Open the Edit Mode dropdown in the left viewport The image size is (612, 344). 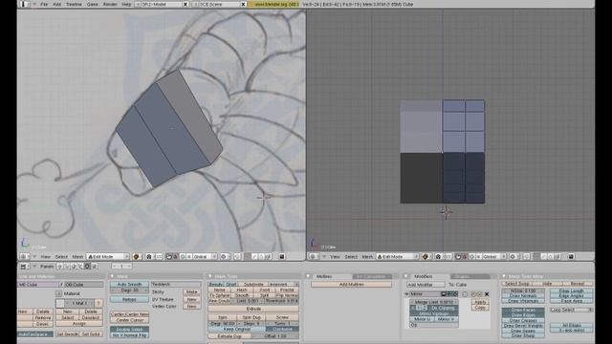point(108,257)
